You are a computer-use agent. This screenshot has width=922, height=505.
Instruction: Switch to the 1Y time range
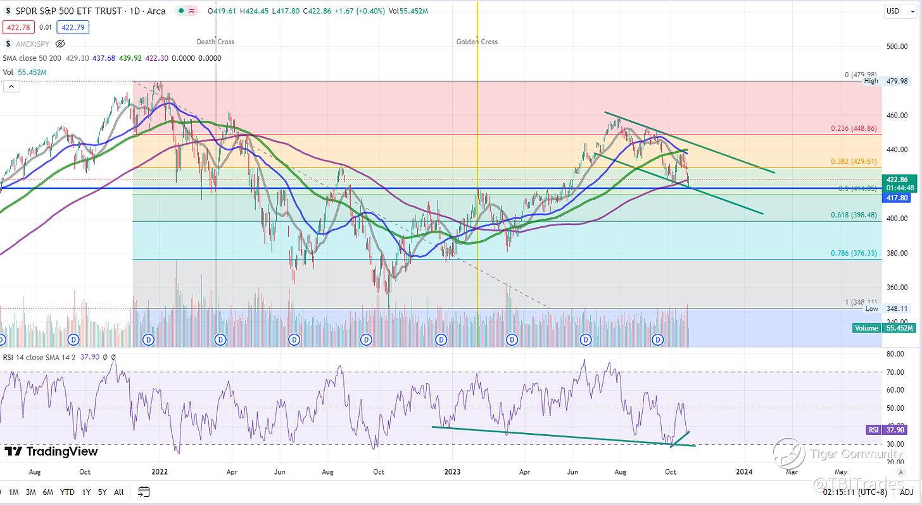point(86,491)
